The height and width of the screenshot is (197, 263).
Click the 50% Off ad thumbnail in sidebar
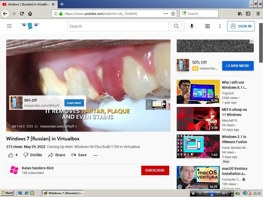coord(183,65)
